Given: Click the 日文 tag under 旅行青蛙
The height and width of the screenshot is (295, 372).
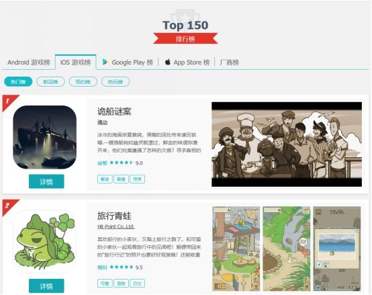Looking at the screenshot, I should click(x=138, y=284).
